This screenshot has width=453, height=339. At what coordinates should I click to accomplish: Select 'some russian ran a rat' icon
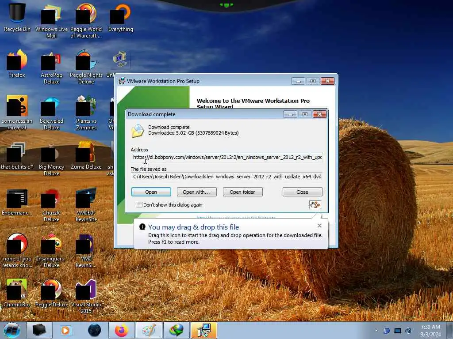[x=17, y=113]
